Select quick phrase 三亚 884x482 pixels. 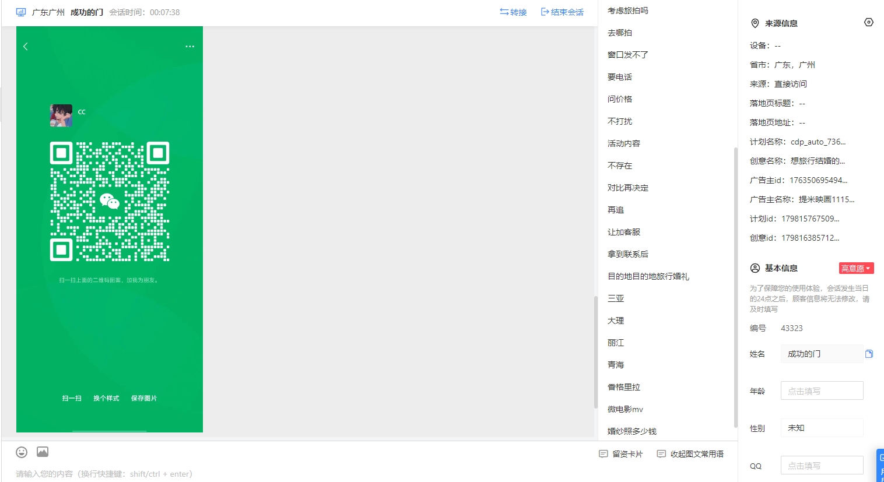pyautogui.click(x=615, y=298)
